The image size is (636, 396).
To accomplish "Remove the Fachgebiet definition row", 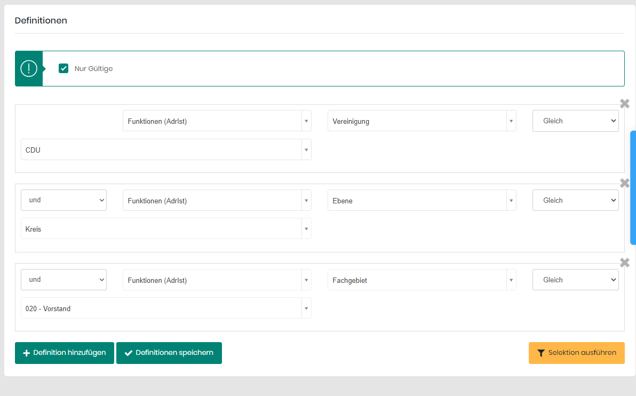I will pos(624,263).
